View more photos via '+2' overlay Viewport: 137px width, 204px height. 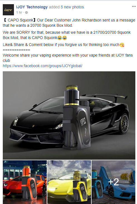tap(114, 182)
